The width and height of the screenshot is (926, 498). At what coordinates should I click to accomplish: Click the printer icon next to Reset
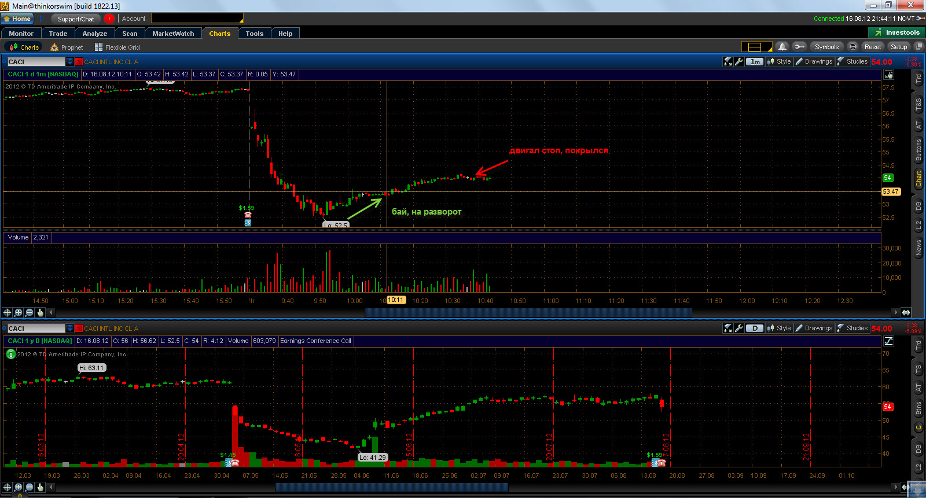pyautogui.click(x=852, y=47)
